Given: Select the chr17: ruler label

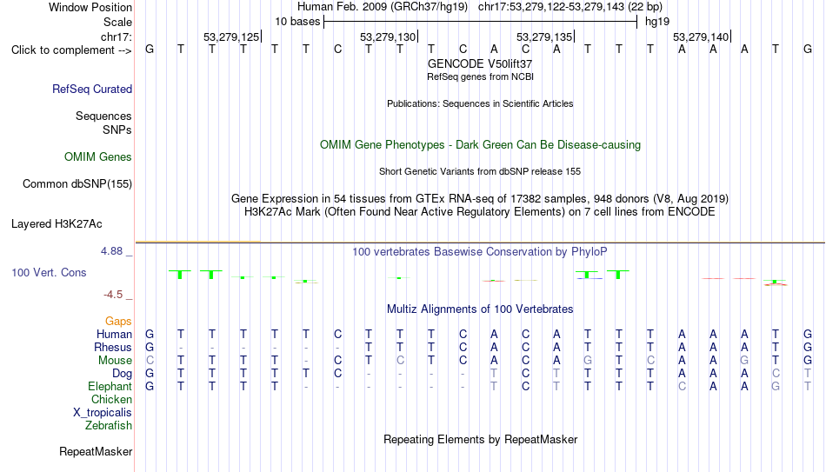Looking at the screenshot, I should coord(116,37).
